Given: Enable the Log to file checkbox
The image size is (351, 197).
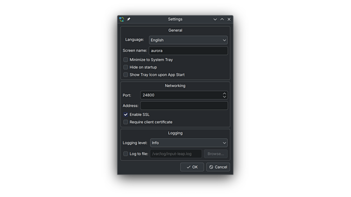Looking at the screenshot, I should 126,154.
